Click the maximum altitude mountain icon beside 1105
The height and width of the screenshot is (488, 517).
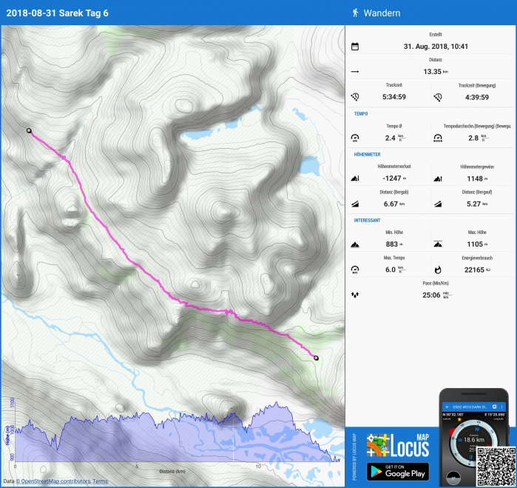(438, 244)
